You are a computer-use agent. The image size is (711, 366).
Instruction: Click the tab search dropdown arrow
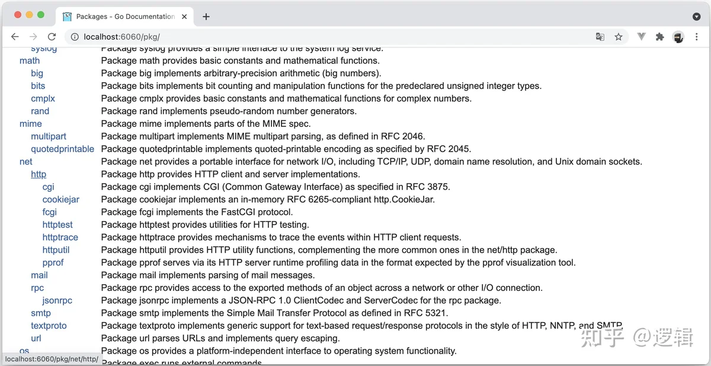[696, 17]
